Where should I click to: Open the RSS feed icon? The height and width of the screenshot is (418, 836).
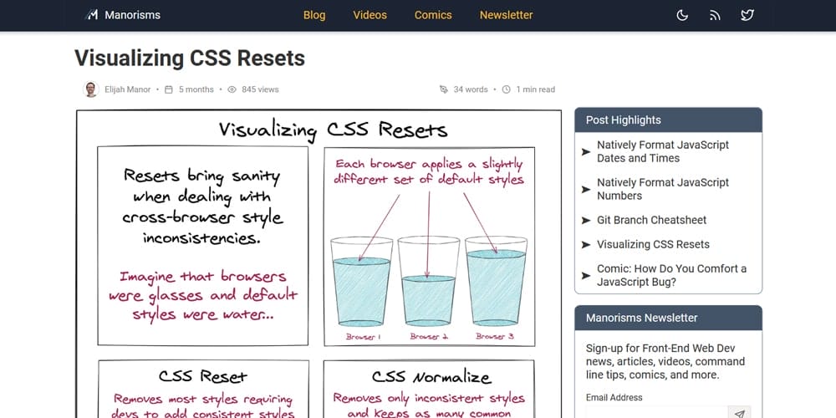tap(715, 15)
